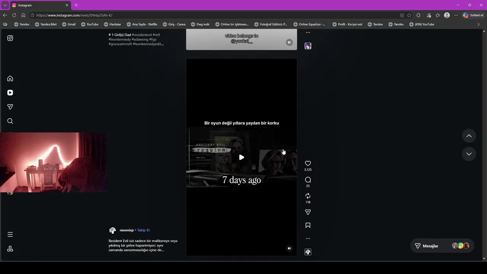This screenshot has width=487, height=274.
Task: Open the YouTube bookmark
Action: tap(89, 24)
